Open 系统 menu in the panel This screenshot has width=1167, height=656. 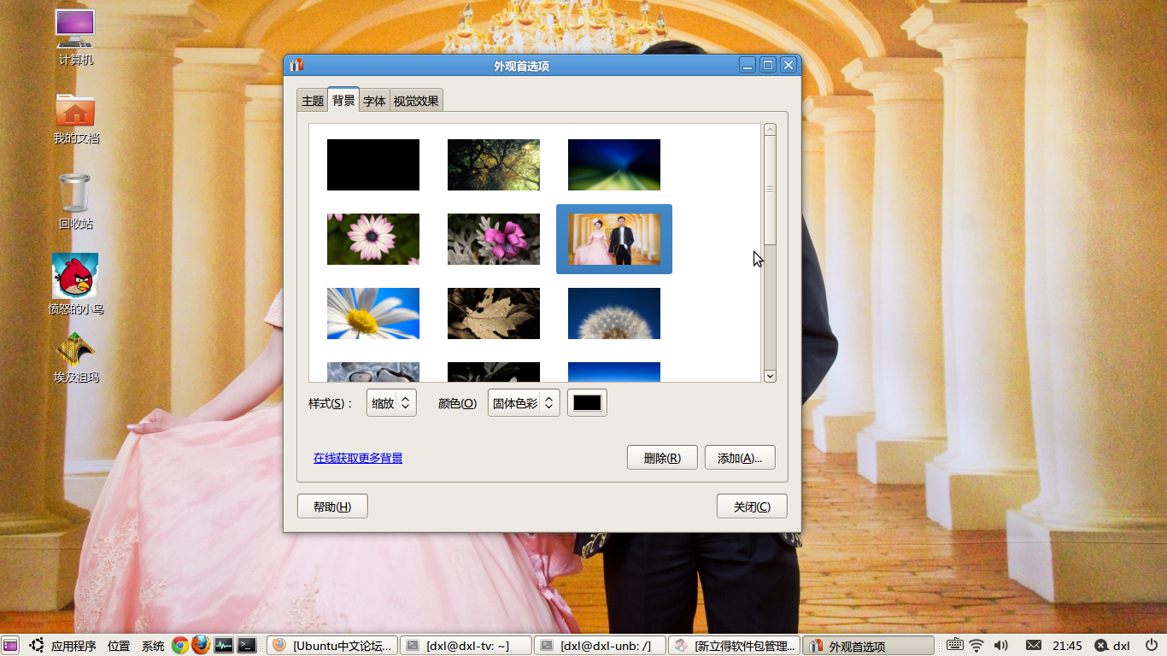coord(153,646)
